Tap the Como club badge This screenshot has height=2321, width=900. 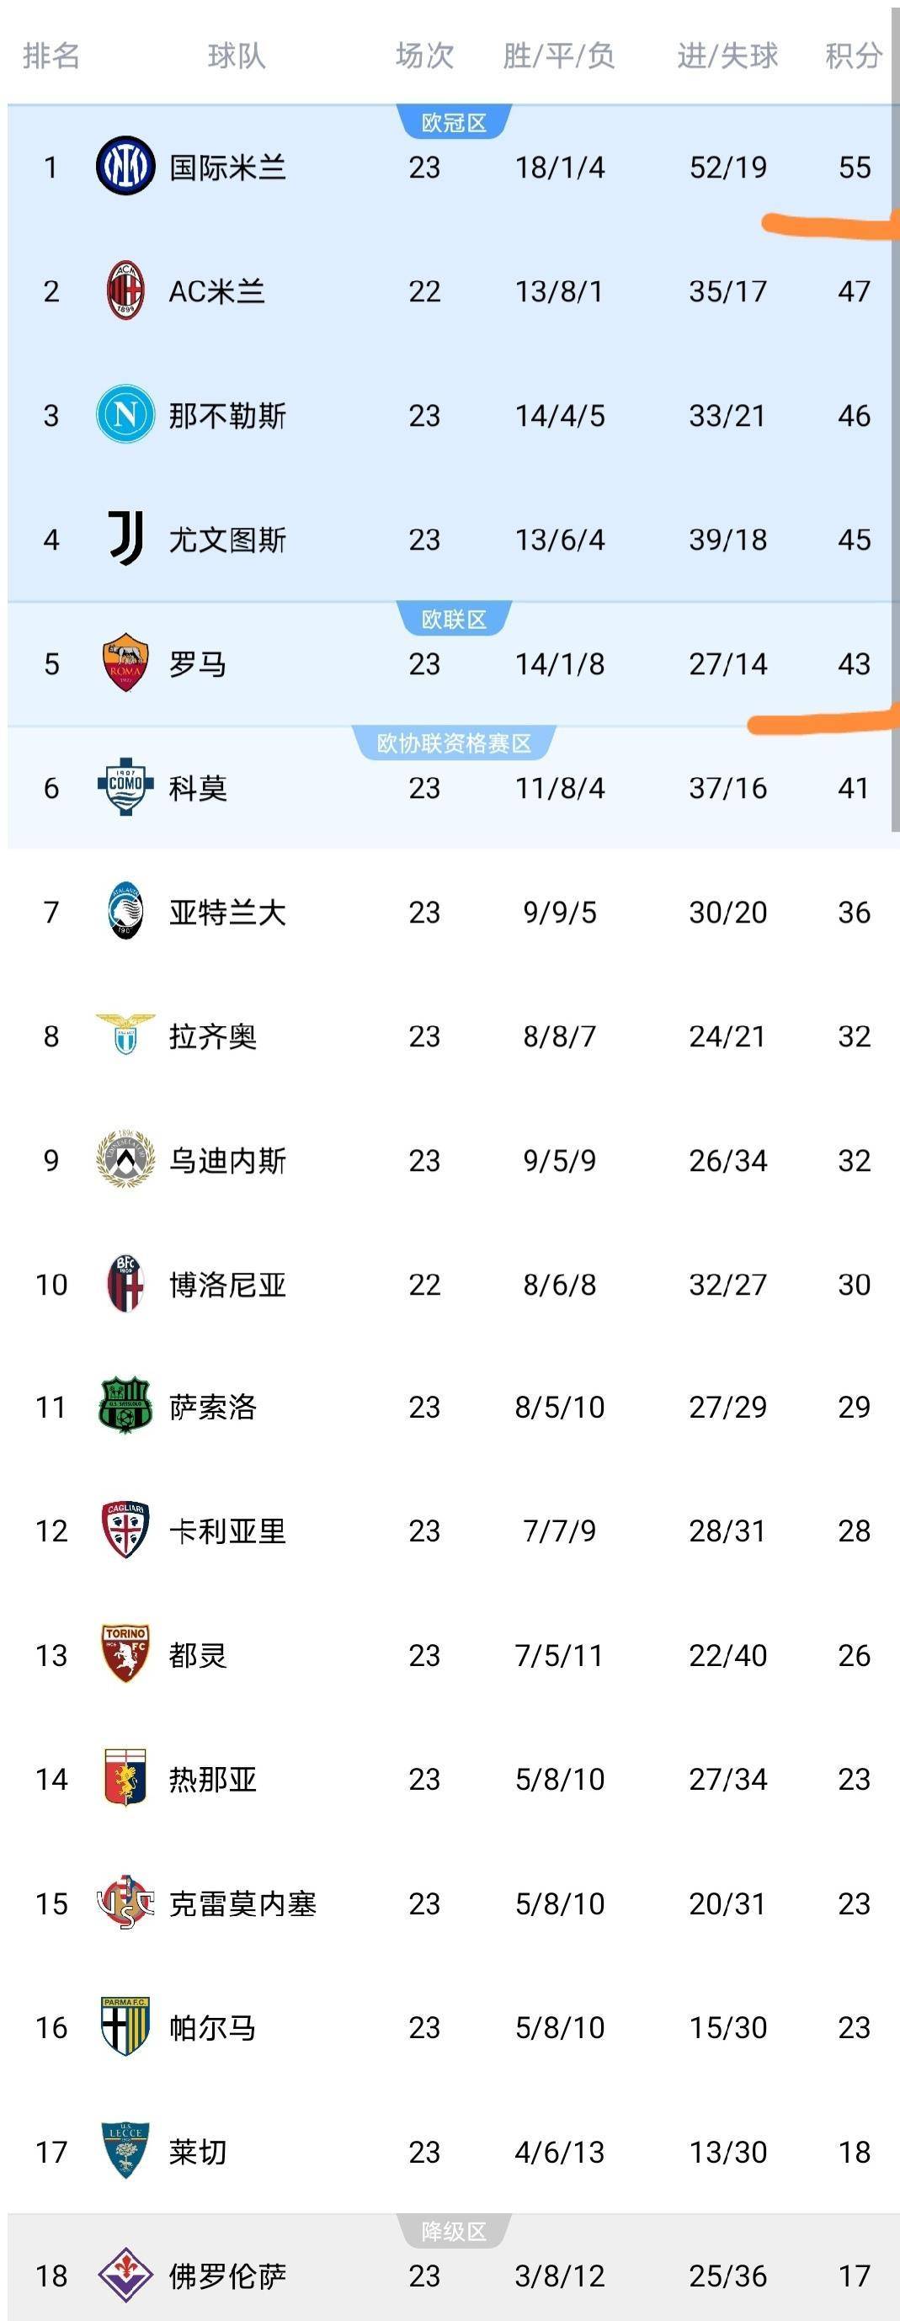pyautogui.click(x=125, y=786)
